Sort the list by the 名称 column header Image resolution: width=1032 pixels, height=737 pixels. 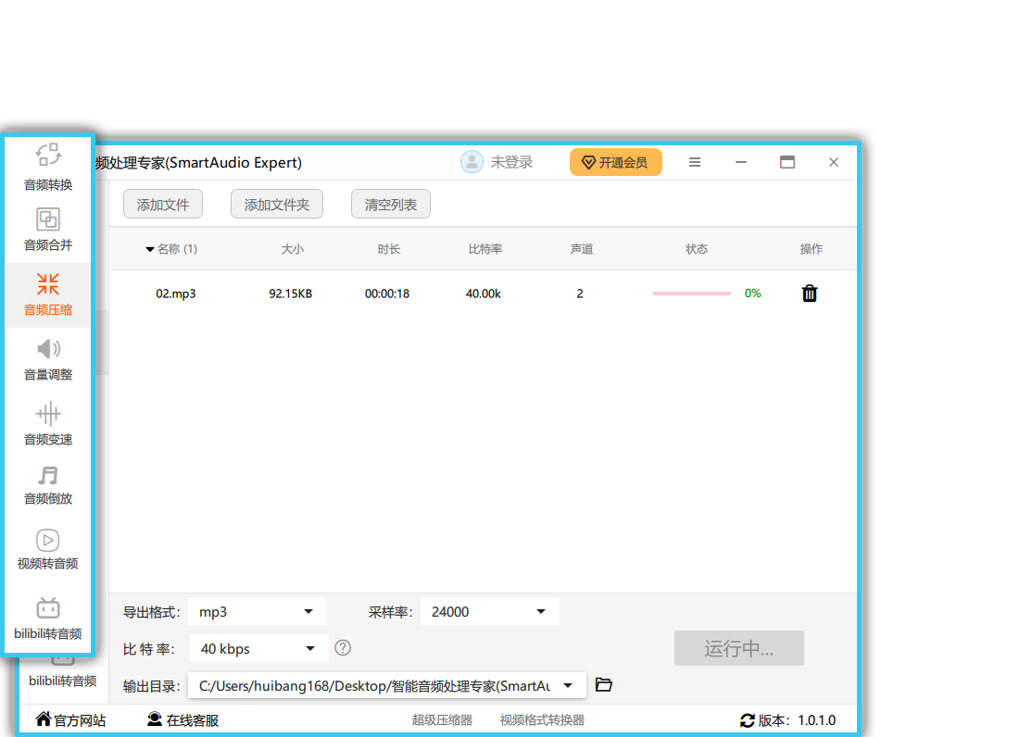pyautogui.click(x=171, y=249)
